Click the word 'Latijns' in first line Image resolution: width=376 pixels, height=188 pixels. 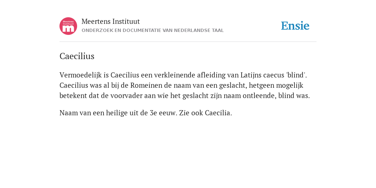coord(251,75)
